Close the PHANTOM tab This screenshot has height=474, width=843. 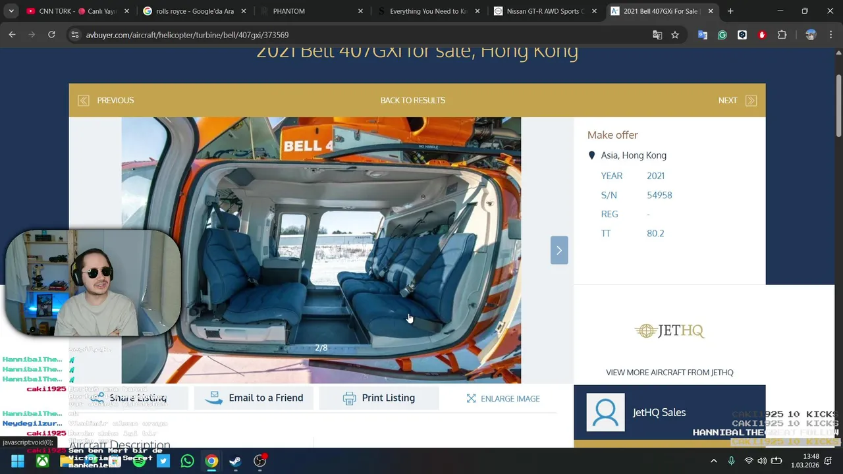[360, 11]
